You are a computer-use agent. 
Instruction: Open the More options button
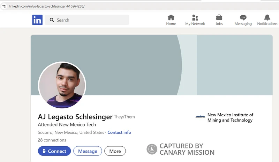coord(115,151)
